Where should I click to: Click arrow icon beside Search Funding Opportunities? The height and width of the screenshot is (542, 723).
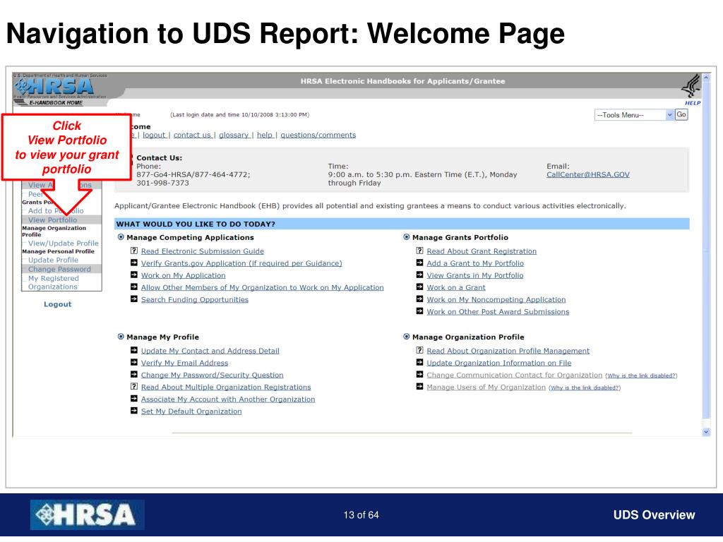[133, 299]
